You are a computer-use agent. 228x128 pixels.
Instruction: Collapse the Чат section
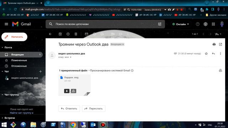(x=2, y=71)
